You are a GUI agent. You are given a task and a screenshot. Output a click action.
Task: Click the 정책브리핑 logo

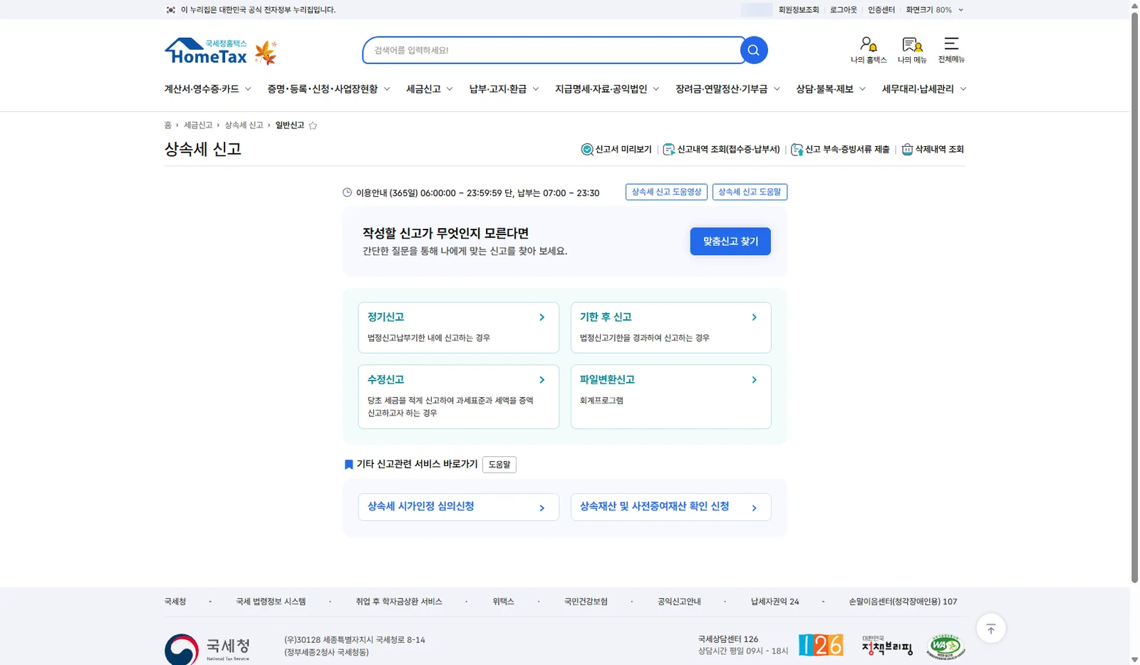coord(886,646)
